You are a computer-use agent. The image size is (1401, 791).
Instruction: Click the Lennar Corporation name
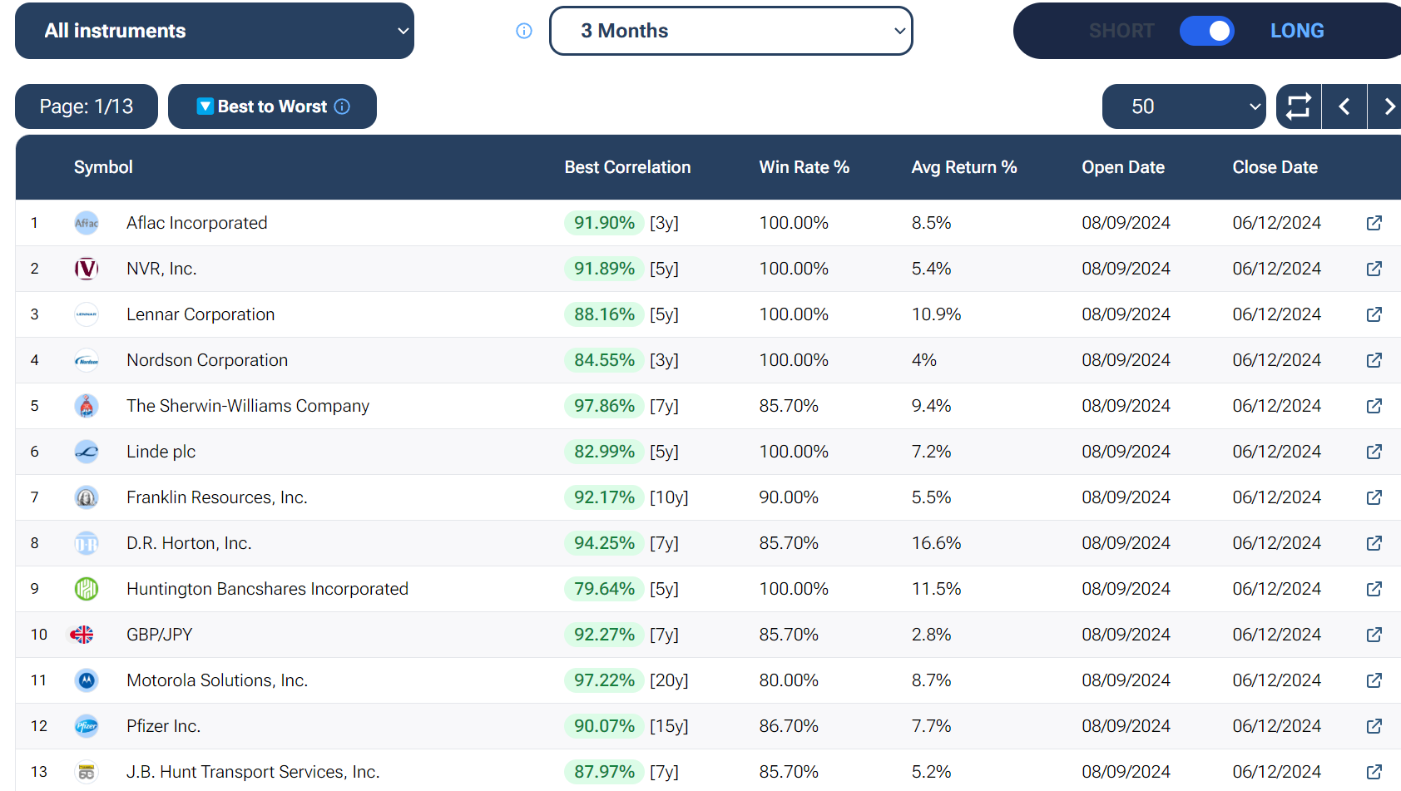pos(200,314)
